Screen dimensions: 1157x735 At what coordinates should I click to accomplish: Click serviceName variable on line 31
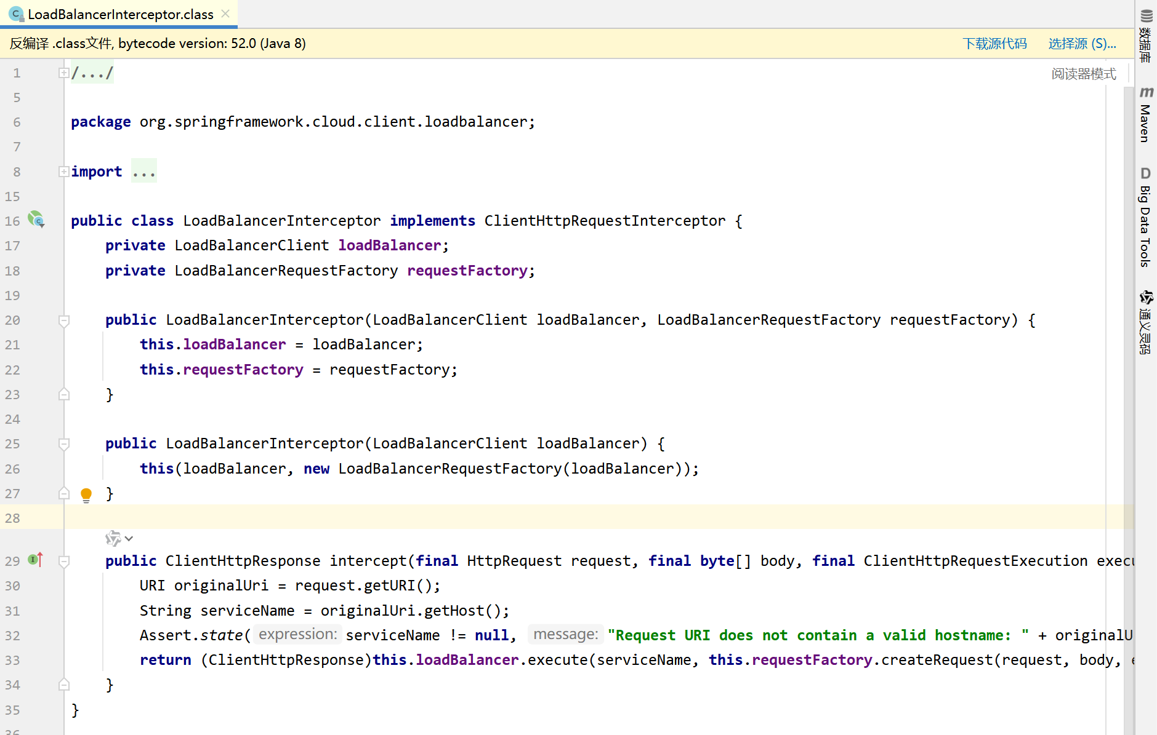248,611
